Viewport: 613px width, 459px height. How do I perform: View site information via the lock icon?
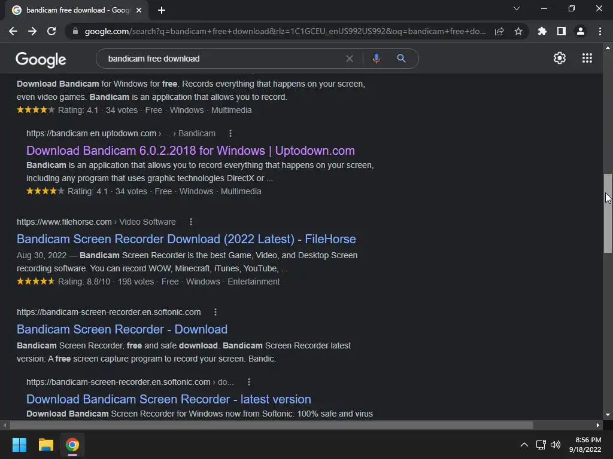(x=75, y=31)
